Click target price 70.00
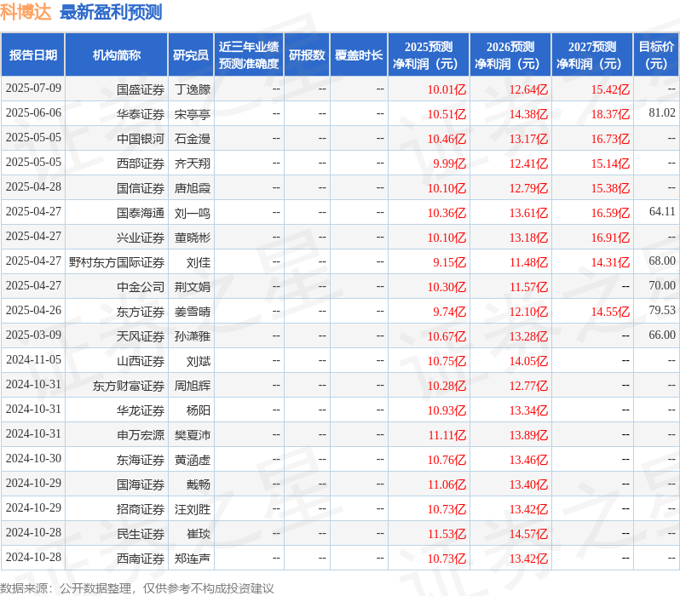The image size is (680, 596). tap(662, 286)
